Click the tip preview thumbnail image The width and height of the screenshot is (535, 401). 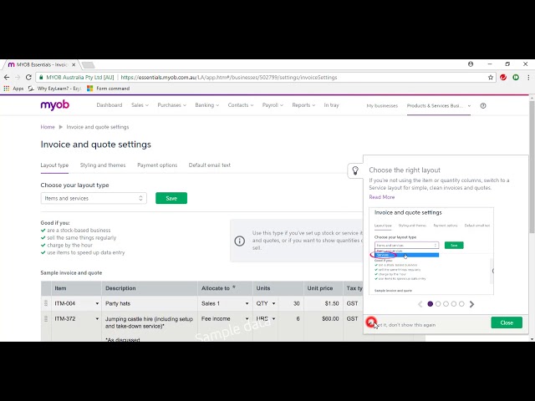431,251
